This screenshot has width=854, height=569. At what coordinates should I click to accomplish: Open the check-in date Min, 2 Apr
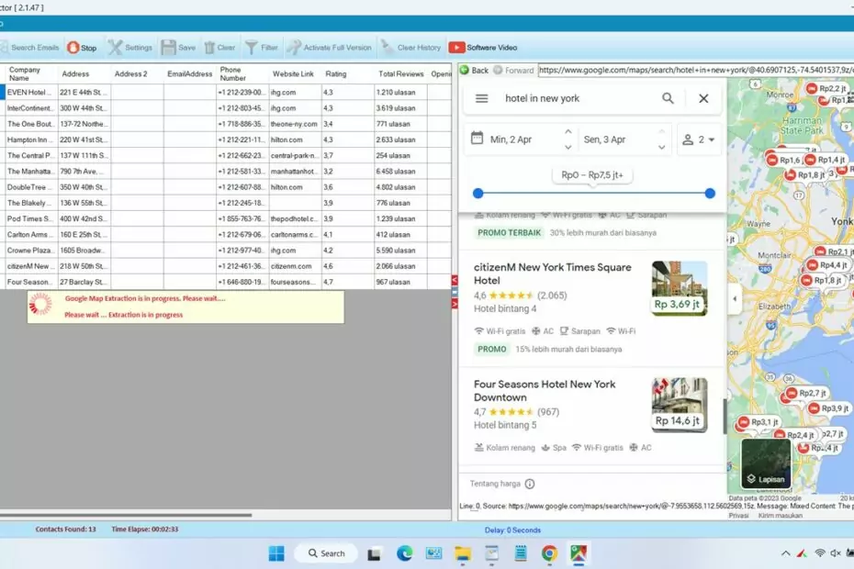pos(511,139)
